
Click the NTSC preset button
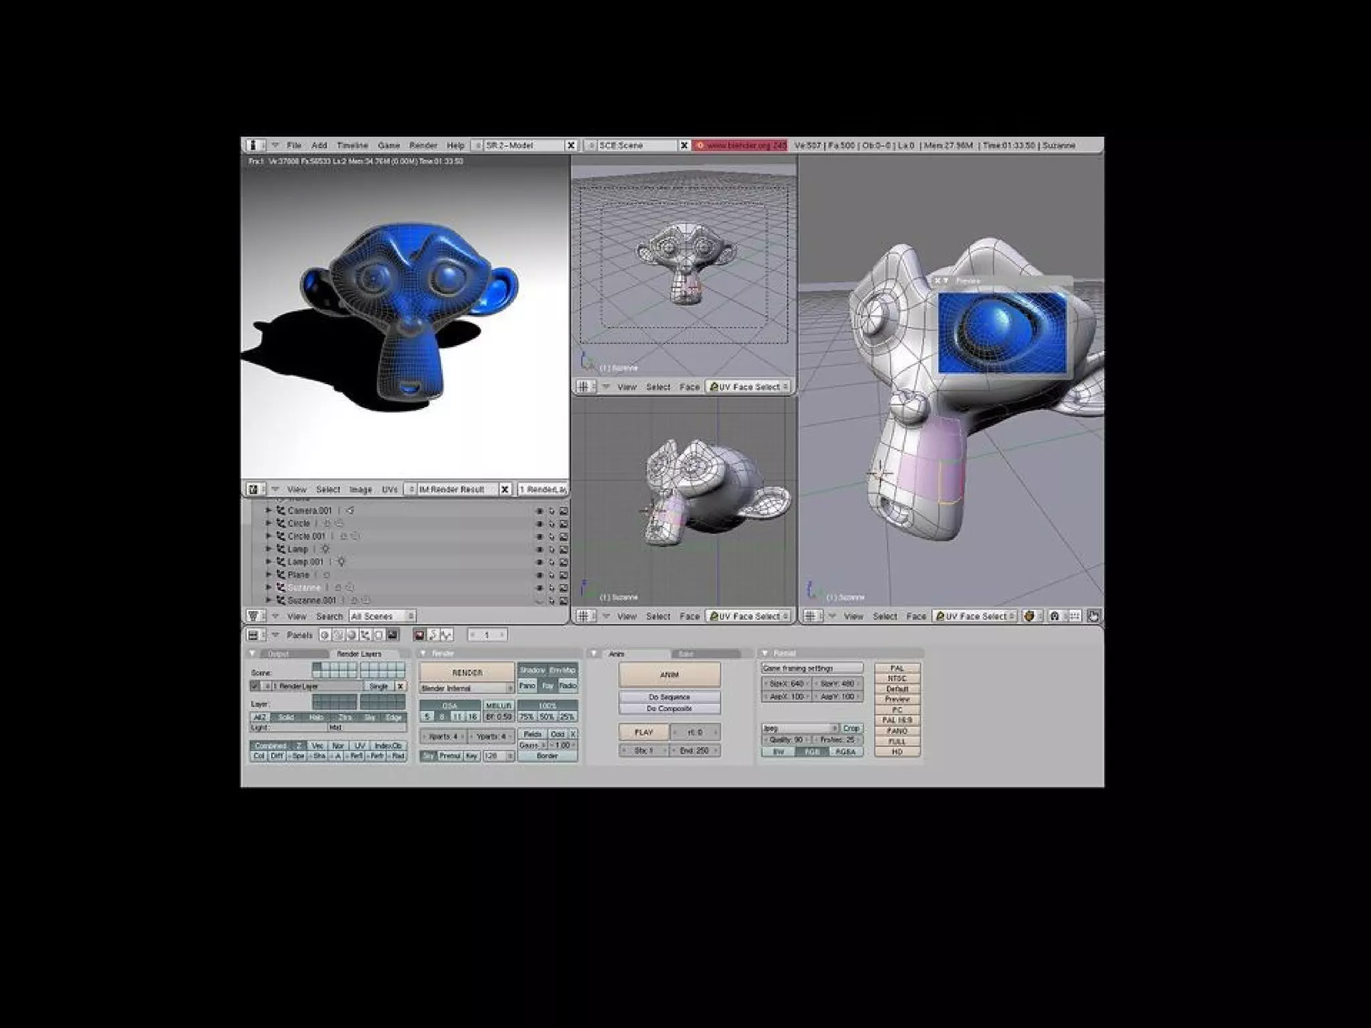coord(897,678)
